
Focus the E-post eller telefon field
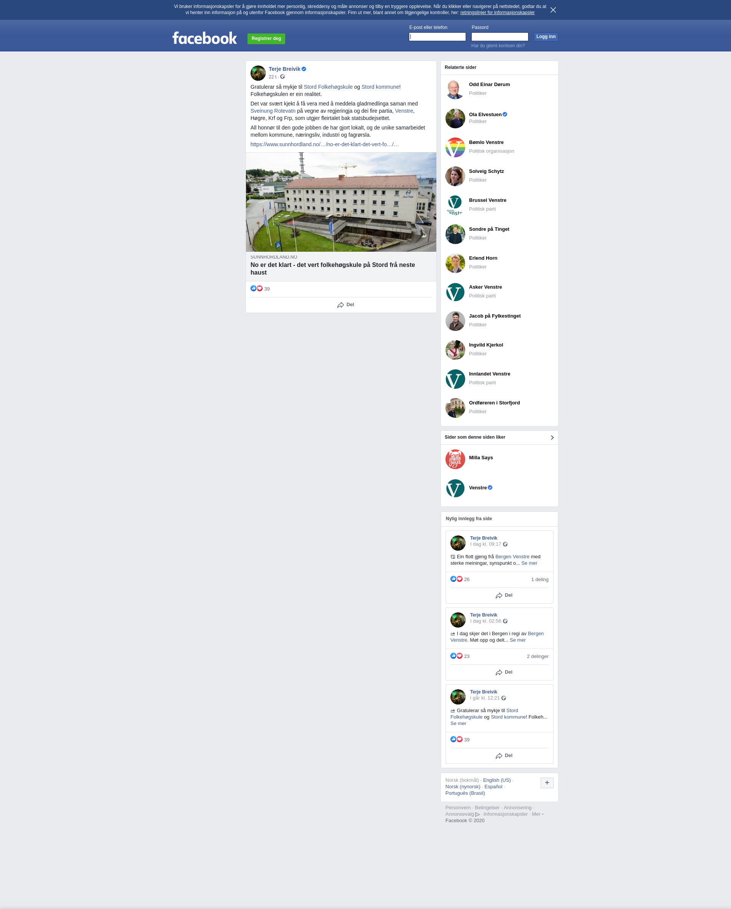(x=437, y=37)
